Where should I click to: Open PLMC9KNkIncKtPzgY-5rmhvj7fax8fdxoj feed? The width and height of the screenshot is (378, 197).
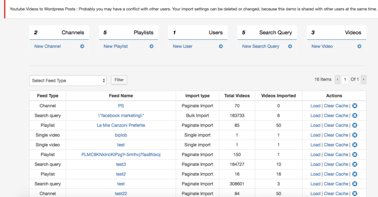click(121, 155)
